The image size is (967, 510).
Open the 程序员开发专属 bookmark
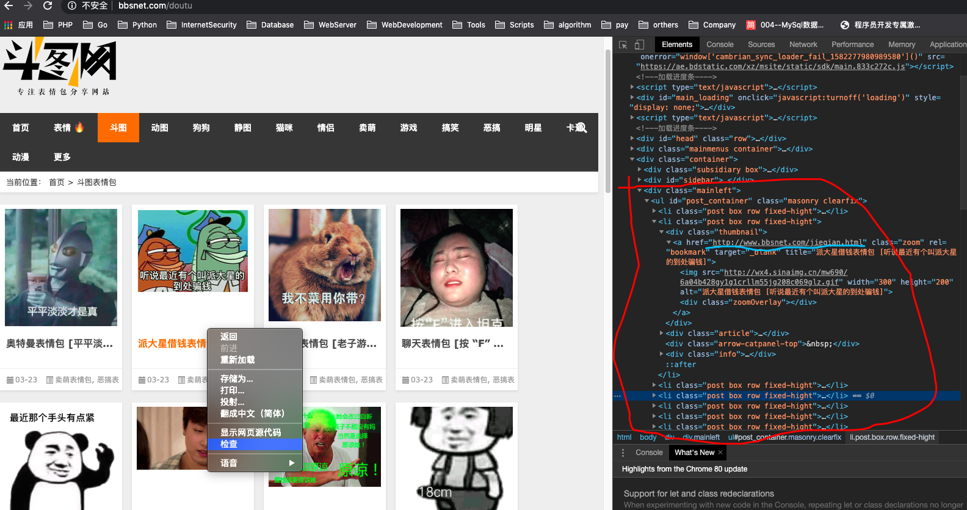[880, 25]
